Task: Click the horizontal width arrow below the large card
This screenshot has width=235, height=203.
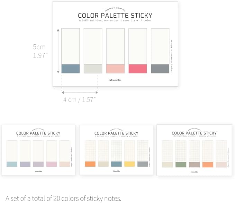Action: [x=80, y=92]
